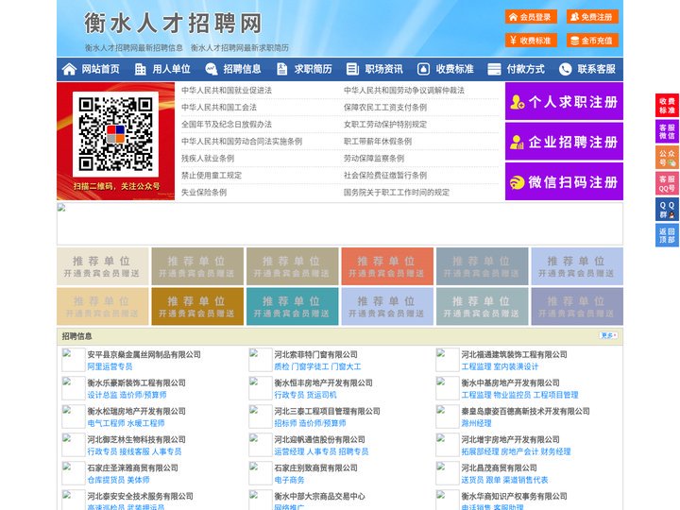Open 职工带薪年休假条例 link
This screenshot has width=680, height=510.
click(378, 142)
